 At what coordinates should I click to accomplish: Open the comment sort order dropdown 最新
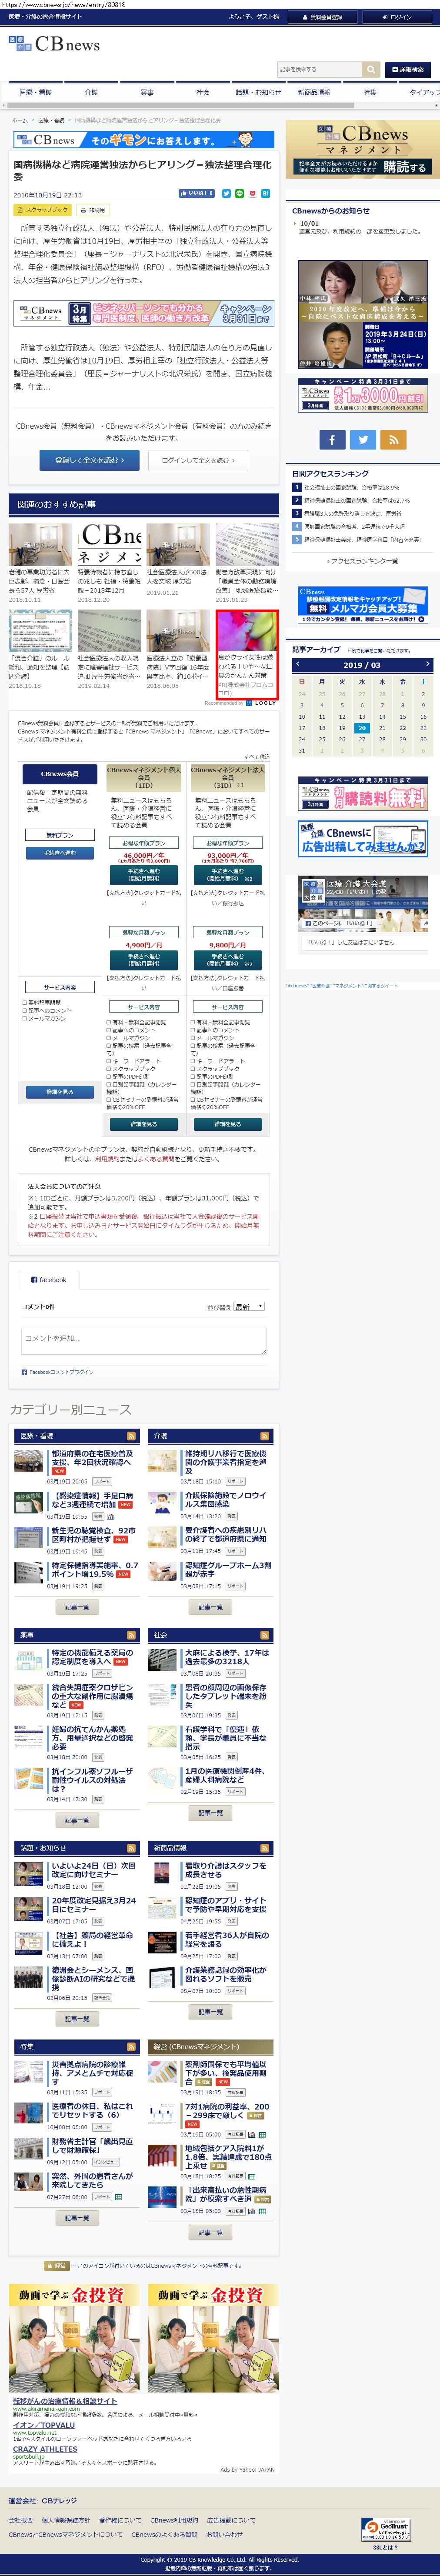[x=249, y=1307]
